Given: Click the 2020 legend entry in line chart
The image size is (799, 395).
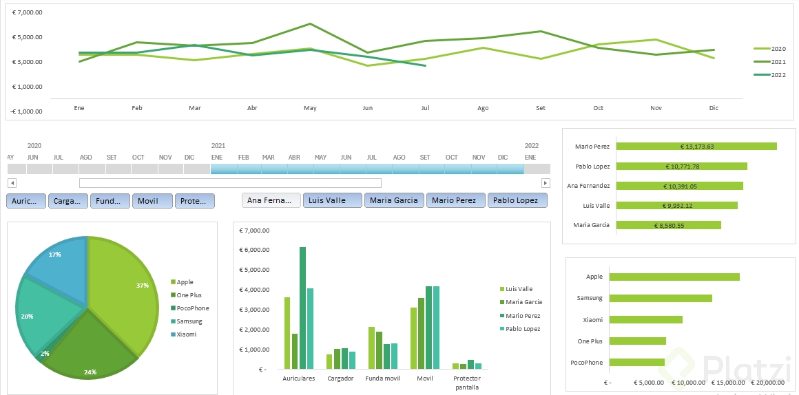Looking at the screenshot, I should [770, 49].
